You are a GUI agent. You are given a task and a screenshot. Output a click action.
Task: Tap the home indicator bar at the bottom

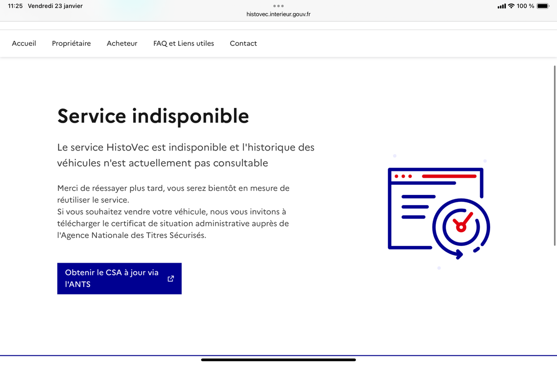tap(278, 359)
